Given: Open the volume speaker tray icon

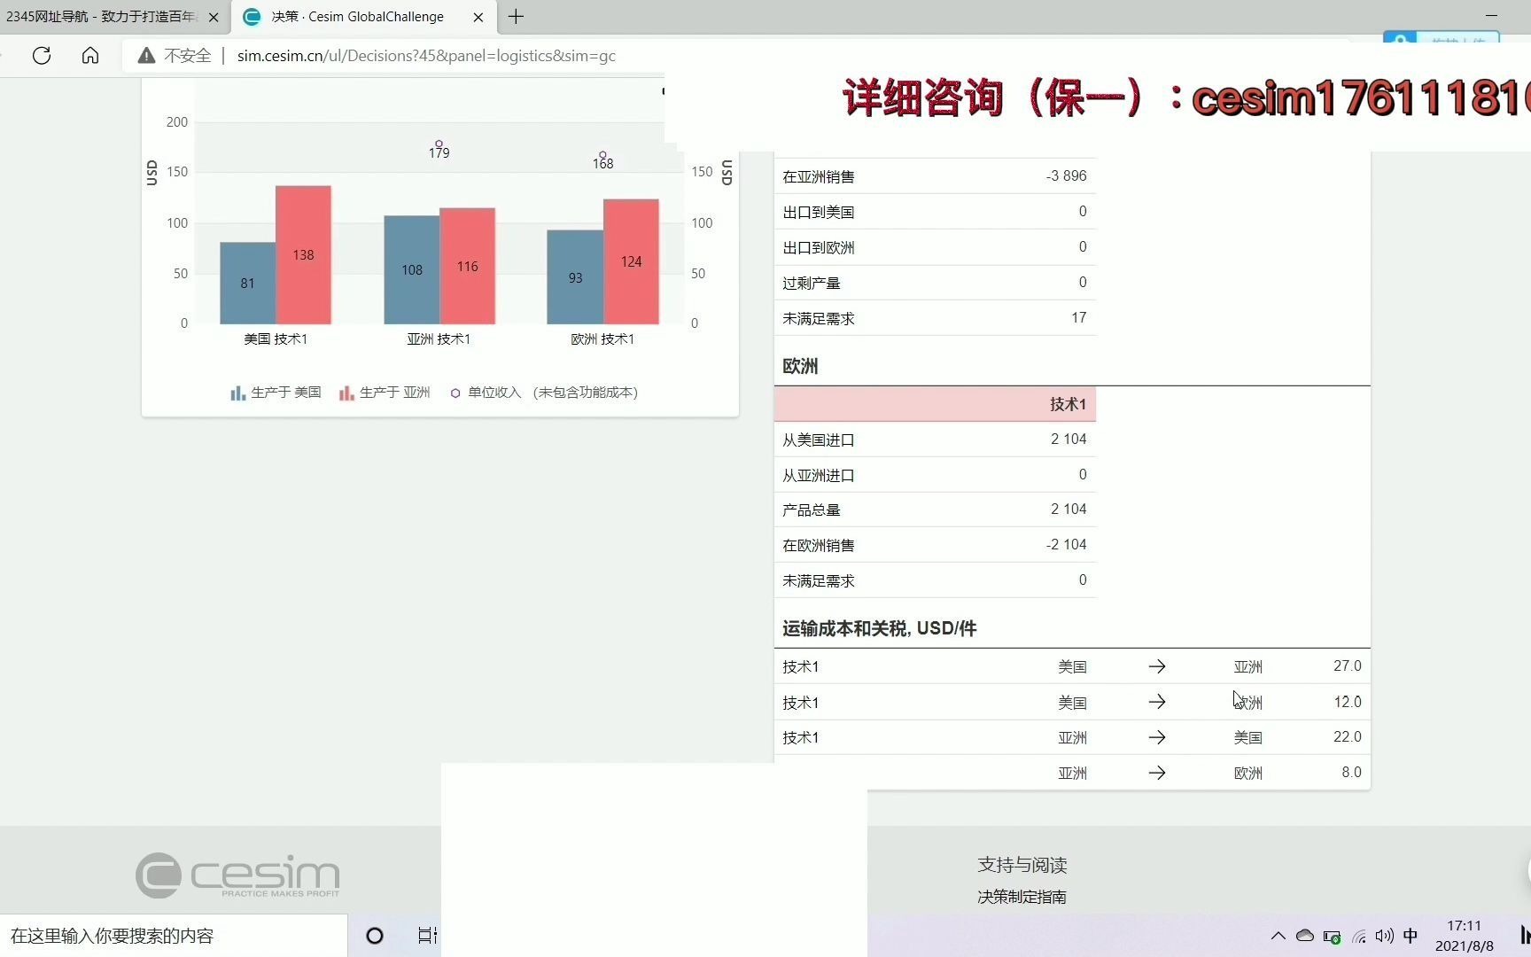Looking at the screenshot, I should click(x=1385, y=936).
